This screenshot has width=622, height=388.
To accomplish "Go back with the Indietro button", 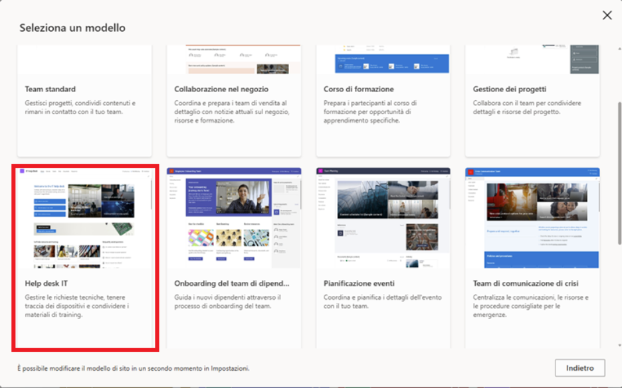I will [579, 368].
